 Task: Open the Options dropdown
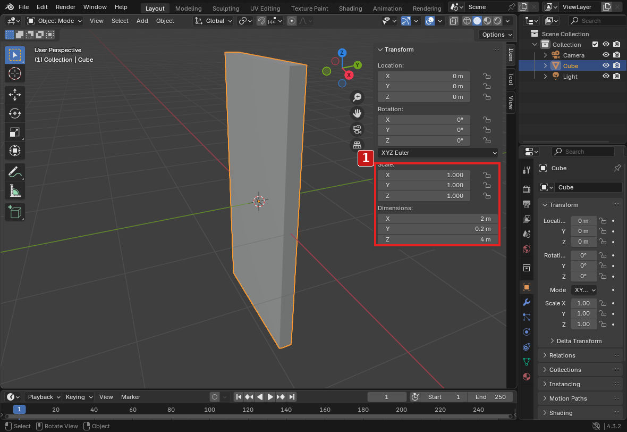point(496,35)
